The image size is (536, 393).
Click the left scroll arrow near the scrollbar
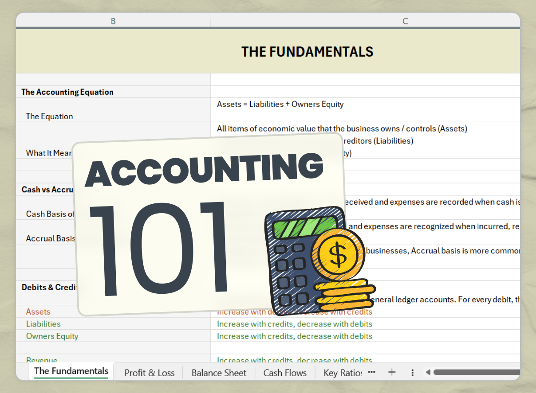click(x=428, y=372)
